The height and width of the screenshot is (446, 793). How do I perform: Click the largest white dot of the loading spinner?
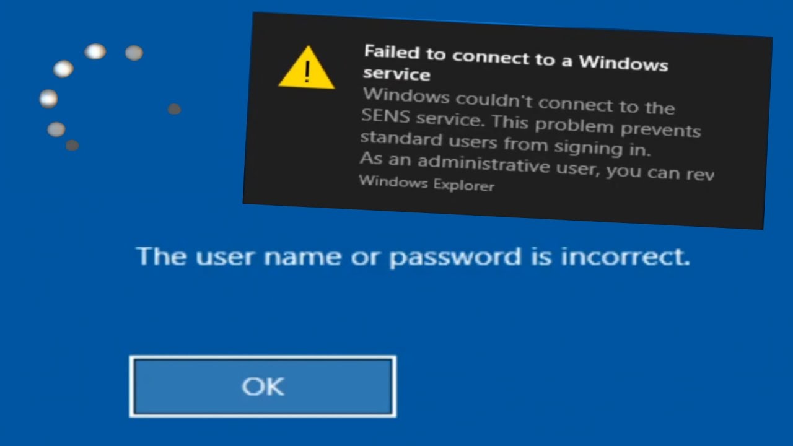pyautogui.click(x=95, y=51)
